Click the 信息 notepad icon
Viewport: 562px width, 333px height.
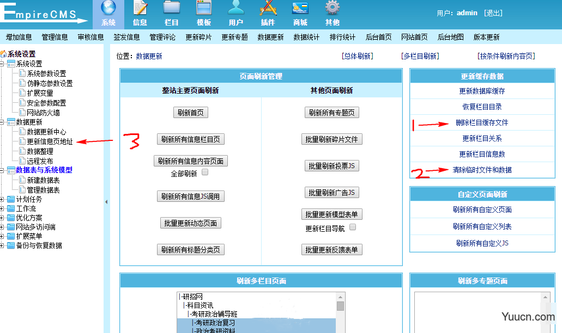(x=140, y=9)
